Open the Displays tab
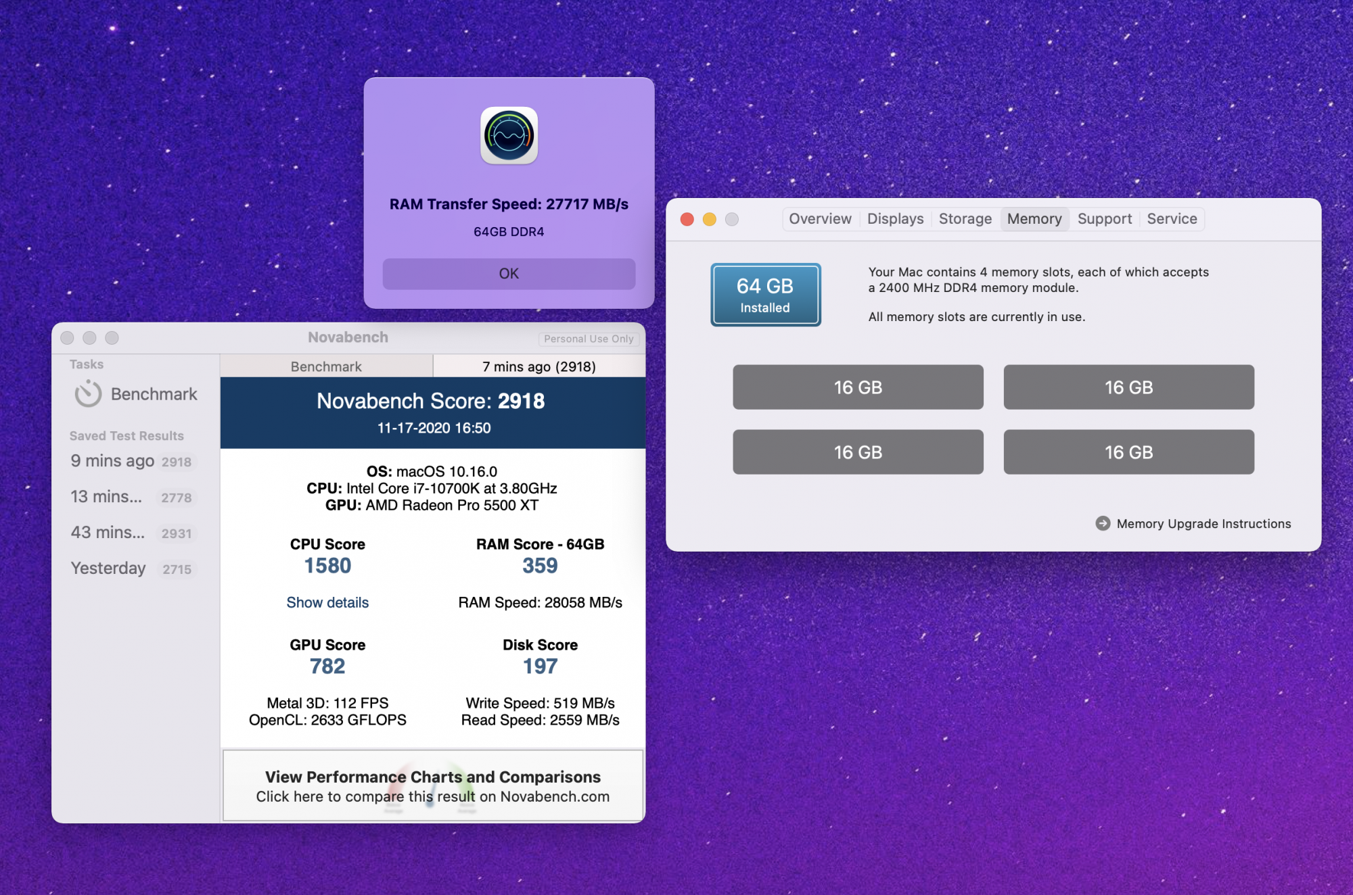This screenshot has height=895, width=1353. tap(895, 219)
